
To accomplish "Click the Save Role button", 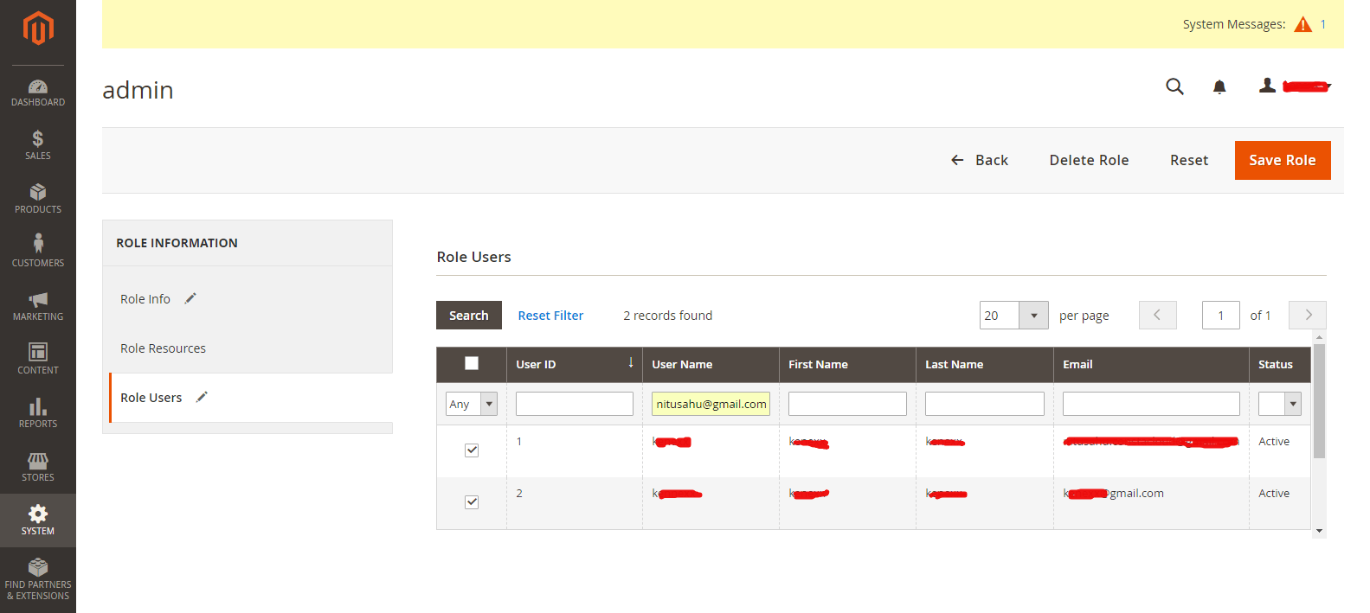I will (x=1283, y=160).
